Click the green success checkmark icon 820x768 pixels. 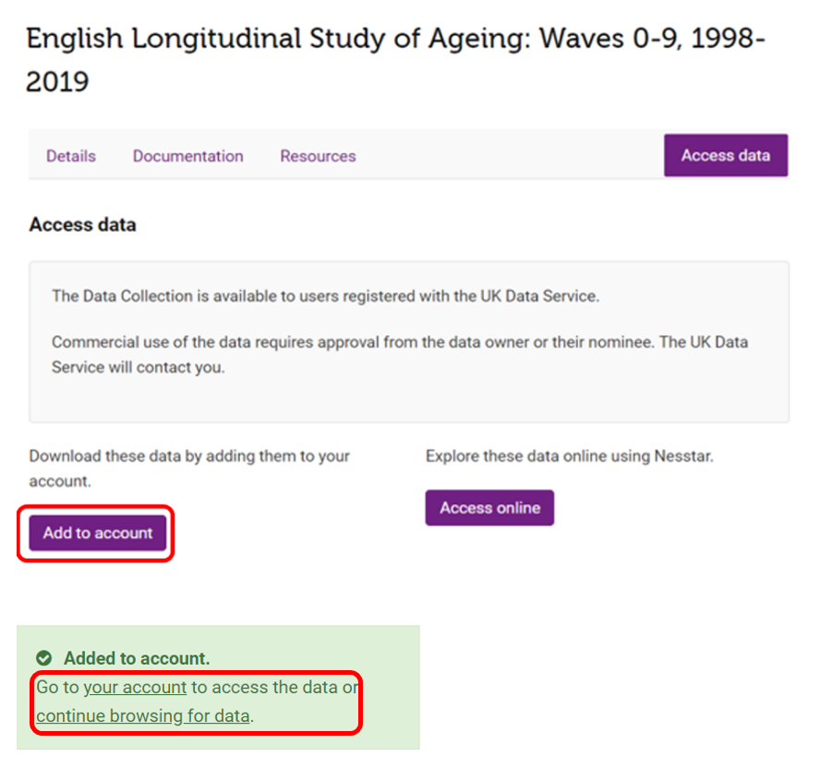coord(44,657)
